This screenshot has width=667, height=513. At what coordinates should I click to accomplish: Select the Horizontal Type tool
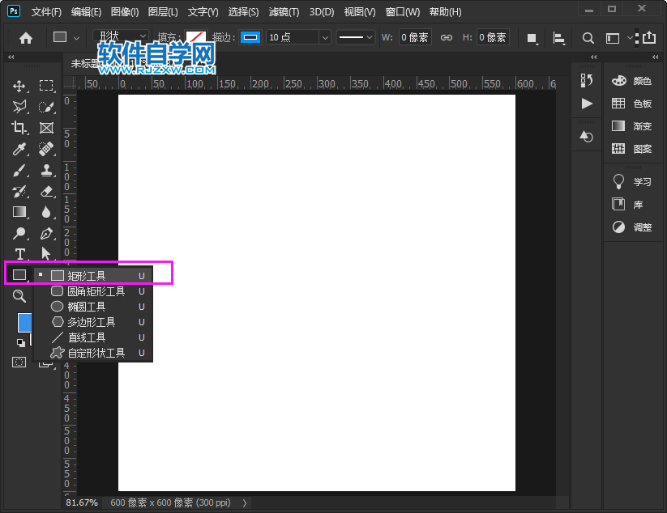19,254
